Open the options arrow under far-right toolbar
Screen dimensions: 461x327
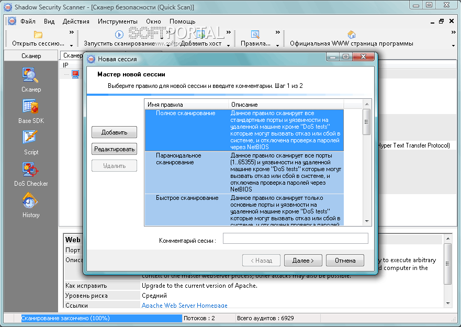point(453,46)
